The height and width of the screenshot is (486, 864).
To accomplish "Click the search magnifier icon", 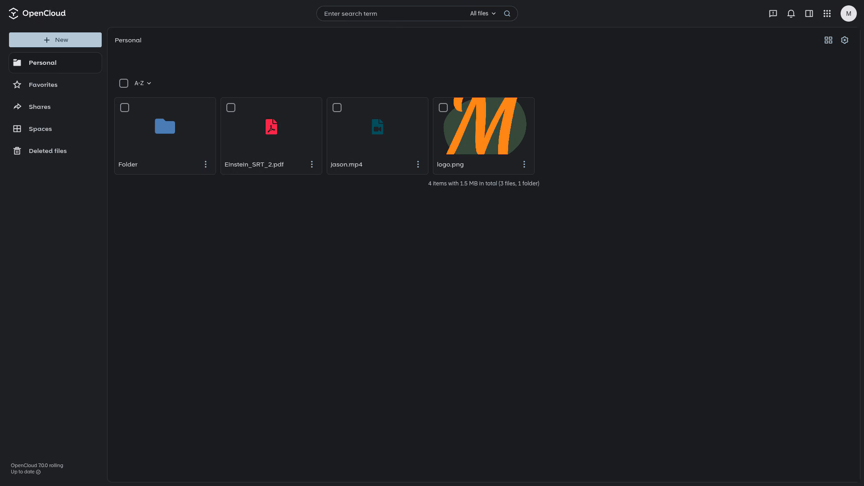I will (507, 13).
